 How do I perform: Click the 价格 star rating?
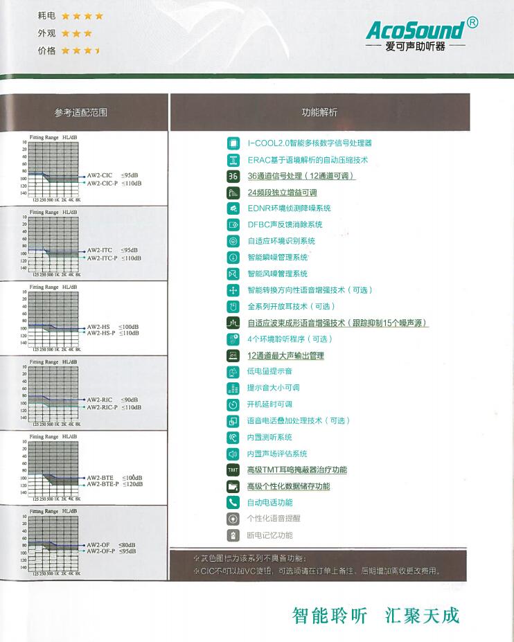[x=80, y=51]
